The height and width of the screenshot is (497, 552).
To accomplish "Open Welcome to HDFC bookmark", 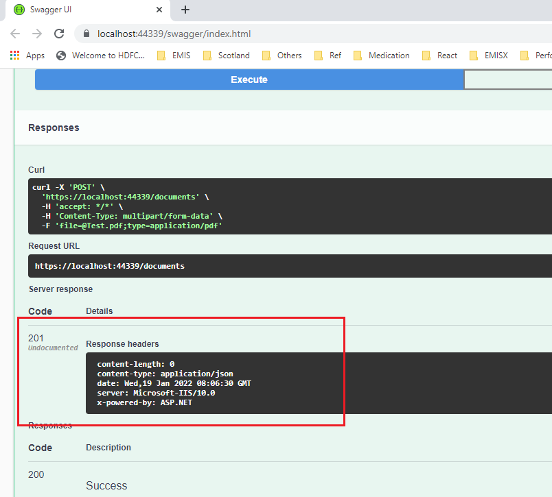I will point(101,56).
